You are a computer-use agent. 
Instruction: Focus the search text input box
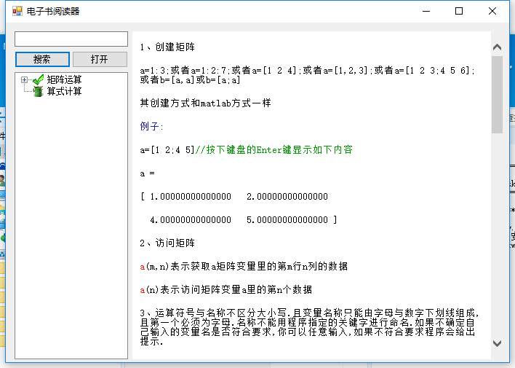tap(71, 39)
